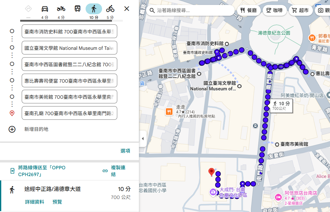Switch to public transit mode

point(78,9)
